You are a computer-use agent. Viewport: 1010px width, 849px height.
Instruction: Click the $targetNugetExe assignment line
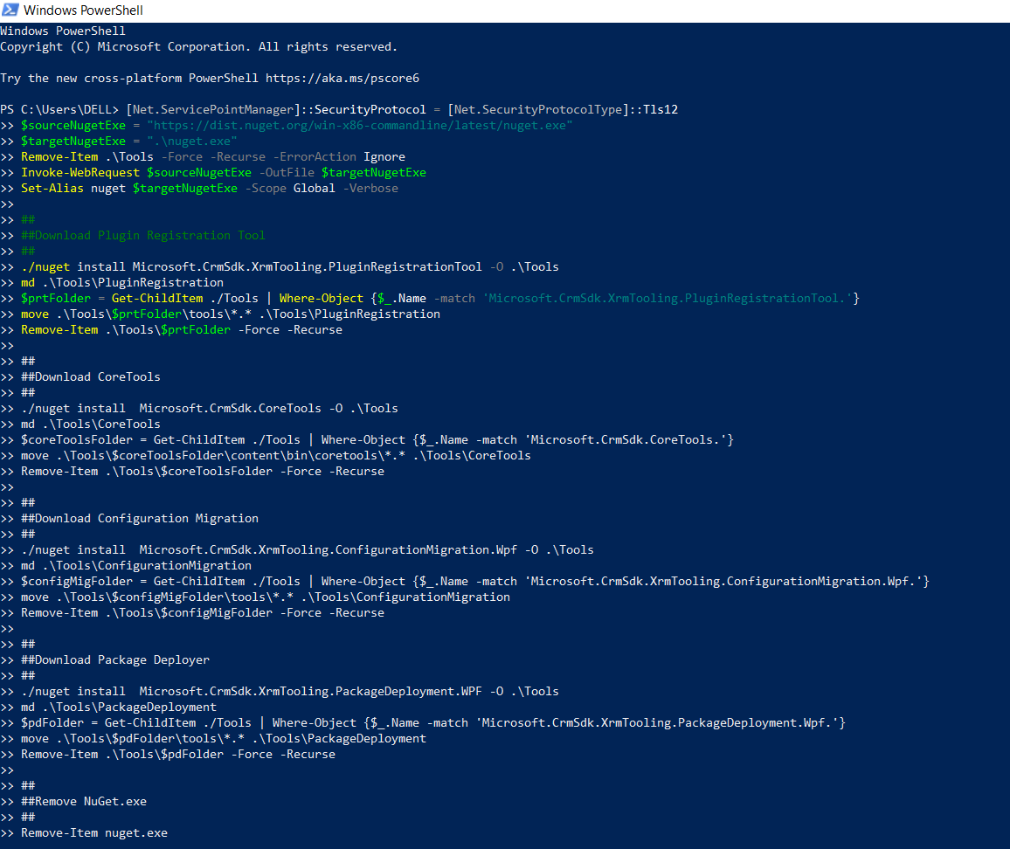pos(129,141)
